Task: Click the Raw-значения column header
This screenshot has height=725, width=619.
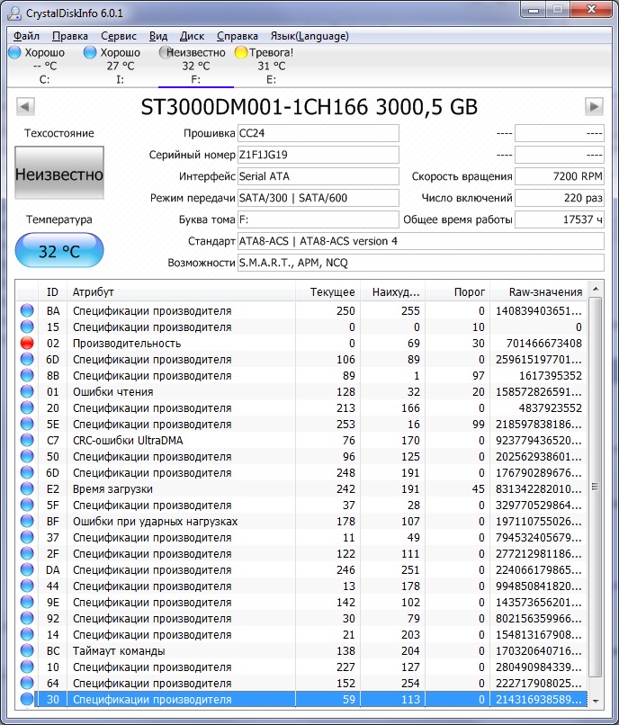Action: pos(539,292)
